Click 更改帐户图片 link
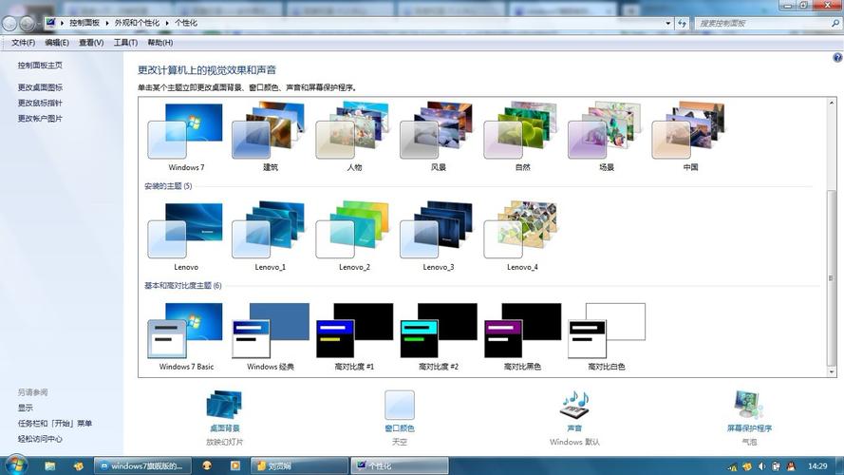The image size is (844, 475). (40, 119)
